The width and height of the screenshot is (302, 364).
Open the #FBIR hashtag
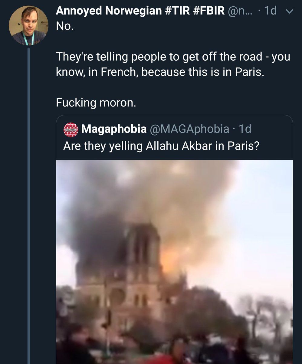pyautogui.click(x=208, y=11)
